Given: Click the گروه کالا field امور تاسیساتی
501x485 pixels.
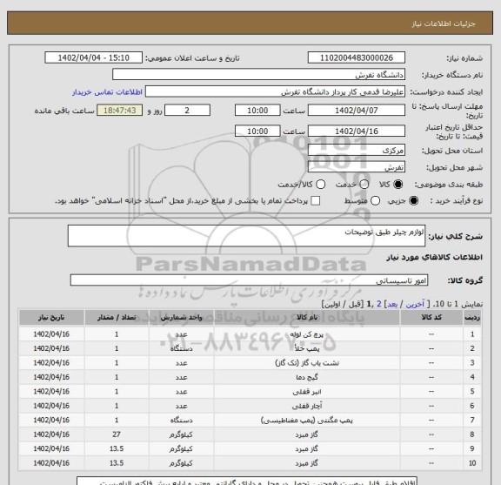Looking at the screenshot, I should tap(250, 280).
